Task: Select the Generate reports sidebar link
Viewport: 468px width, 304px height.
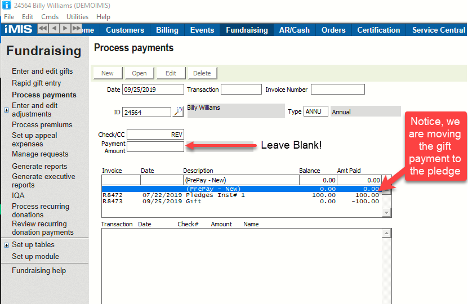Action: pos(39,167)
